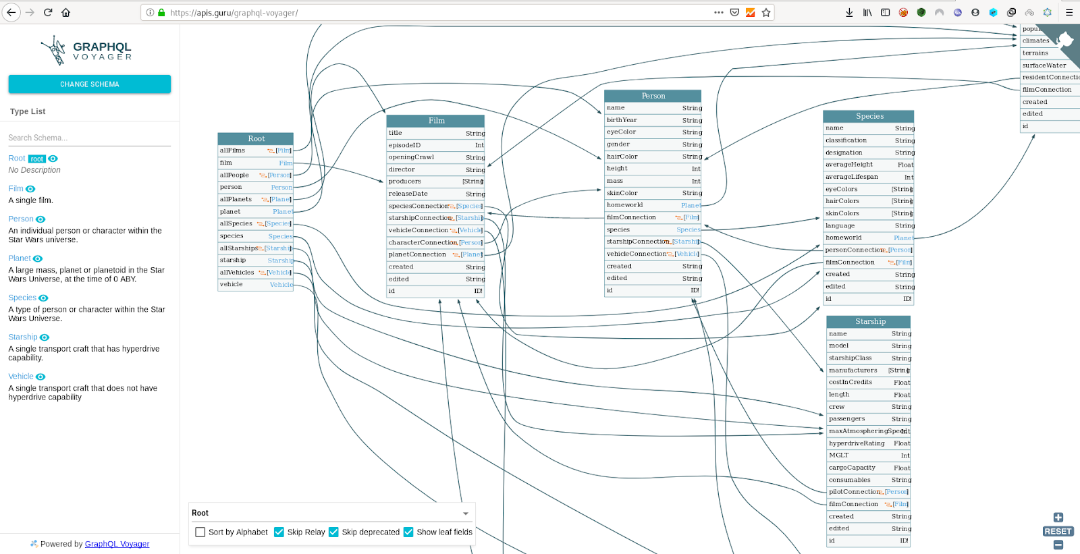Click hyperdriveRating field in Starship node
The width and height of the screenshot is (1080, 554).
click(869, 443)
